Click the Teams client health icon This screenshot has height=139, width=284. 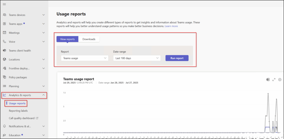(4, 51)
